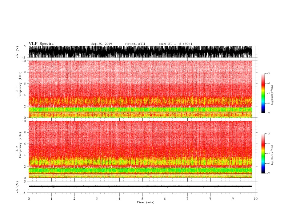Click the 5 tick on ch.3(V) axis
Screen dimensions: 288x223
[25, 181]
